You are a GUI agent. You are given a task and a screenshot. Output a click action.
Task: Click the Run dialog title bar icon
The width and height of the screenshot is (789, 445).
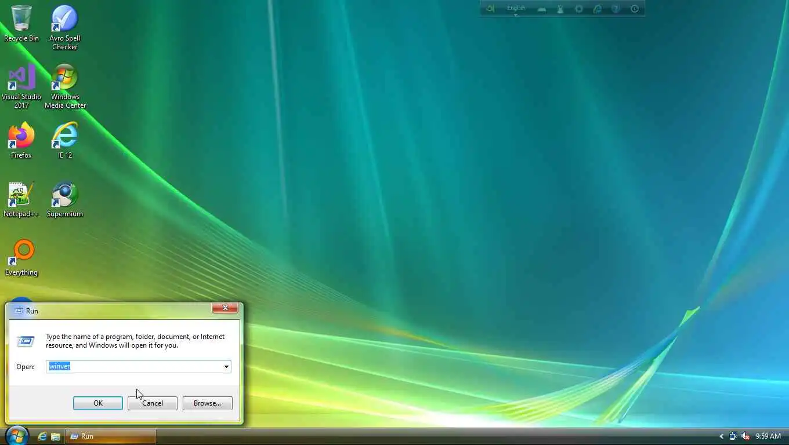click(19, 311)
